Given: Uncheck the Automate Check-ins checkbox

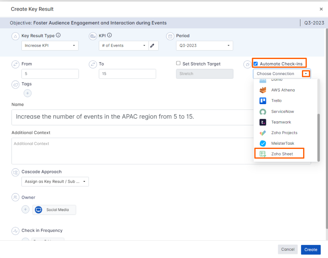Looking at the screenshot, I should point(256,64).
